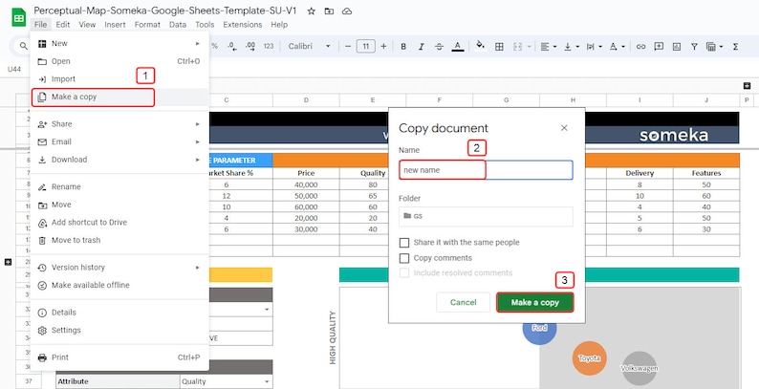759x389 pixels.
Task: Open the File menu
Action: coord(41,24)
